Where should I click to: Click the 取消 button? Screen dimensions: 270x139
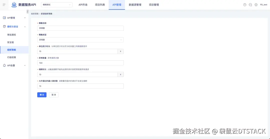pyautogui.click(x=54, y=95)
